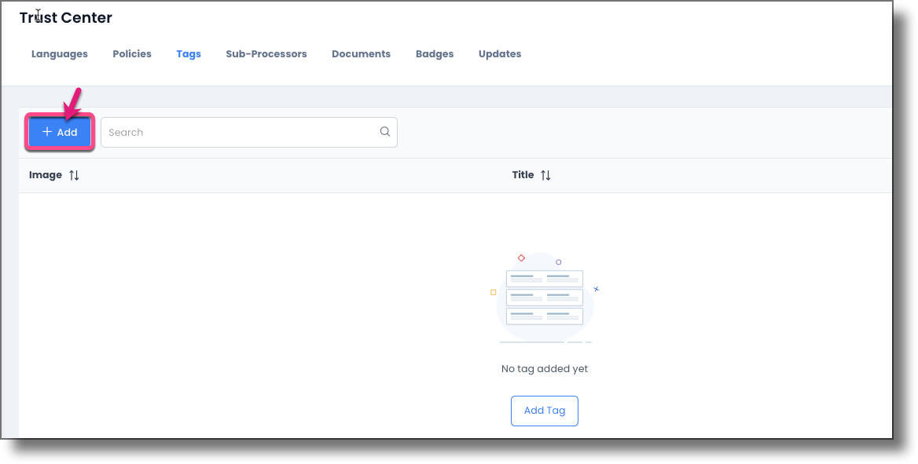This screenshot has height=464, width=918.
Task: Sort the Image column using its sort arrows
Action: 74,174
